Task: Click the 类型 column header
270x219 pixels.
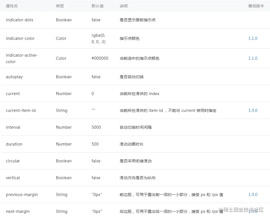Action: [x=60, y=6]
